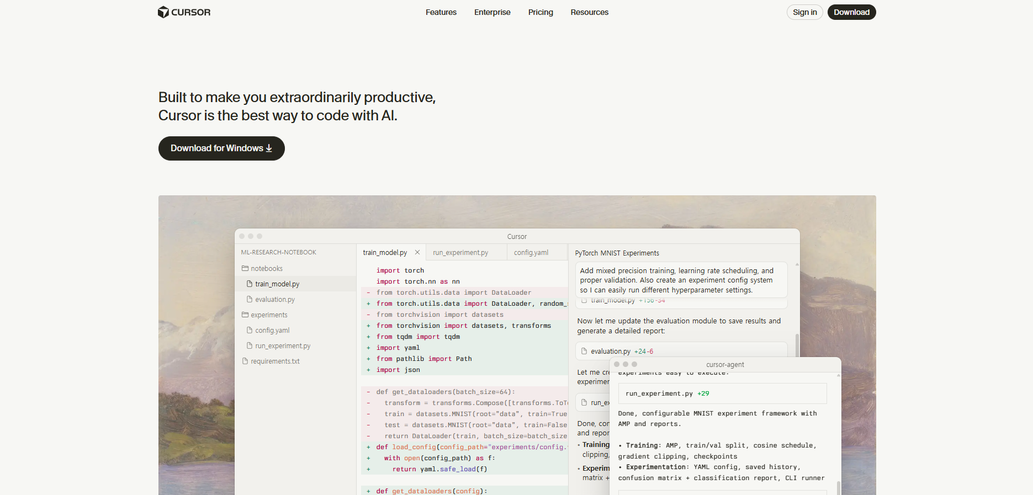Click 'from tqdm import tqdm' line
The image size is (1033, 495).
click(x=418, y=337)
